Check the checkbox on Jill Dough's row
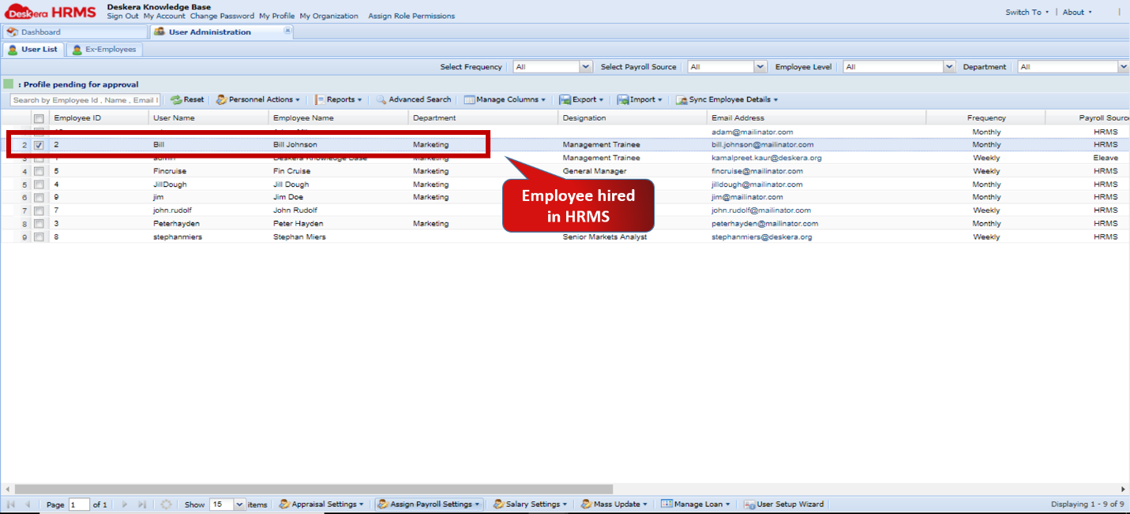1130x514 pixels. 39,184
